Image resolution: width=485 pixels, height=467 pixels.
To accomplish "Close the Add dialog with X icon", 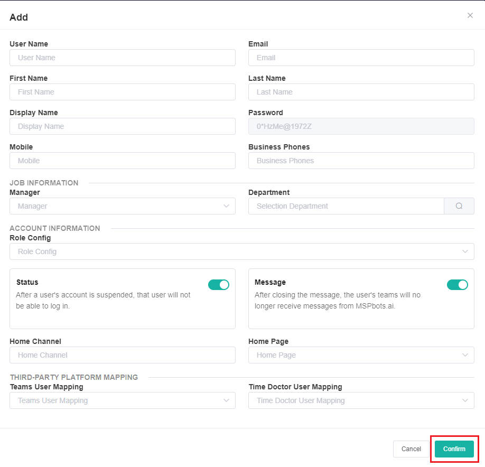I will [x=470, y=16].
